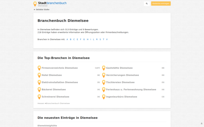The image size is (204, 127).
Task: Click pin icon beside Ferienhaus u. Ferienwohnung
Action: [104, 90]
